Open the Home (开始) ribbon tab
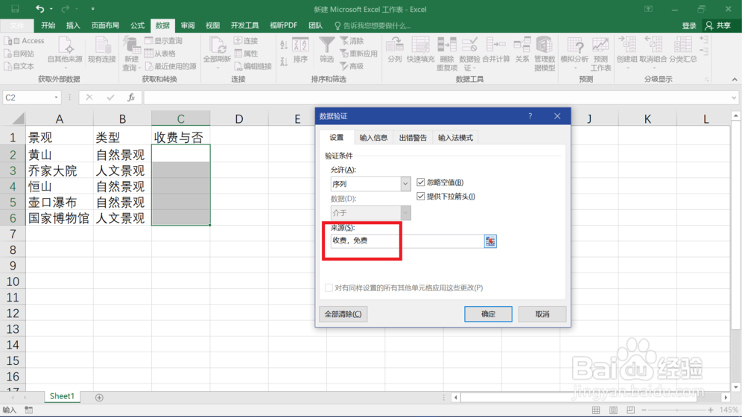 coord(48,25)
